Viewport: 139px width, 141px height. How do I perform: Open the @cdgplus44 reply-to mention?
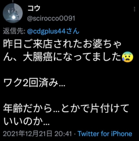(46, 31)
